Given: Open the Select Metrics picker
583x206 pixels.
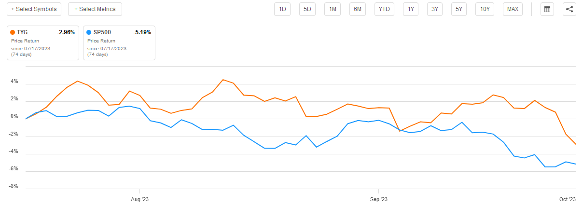Looking at the screenshot, I should pyautogui.click(x=95, y=9).
